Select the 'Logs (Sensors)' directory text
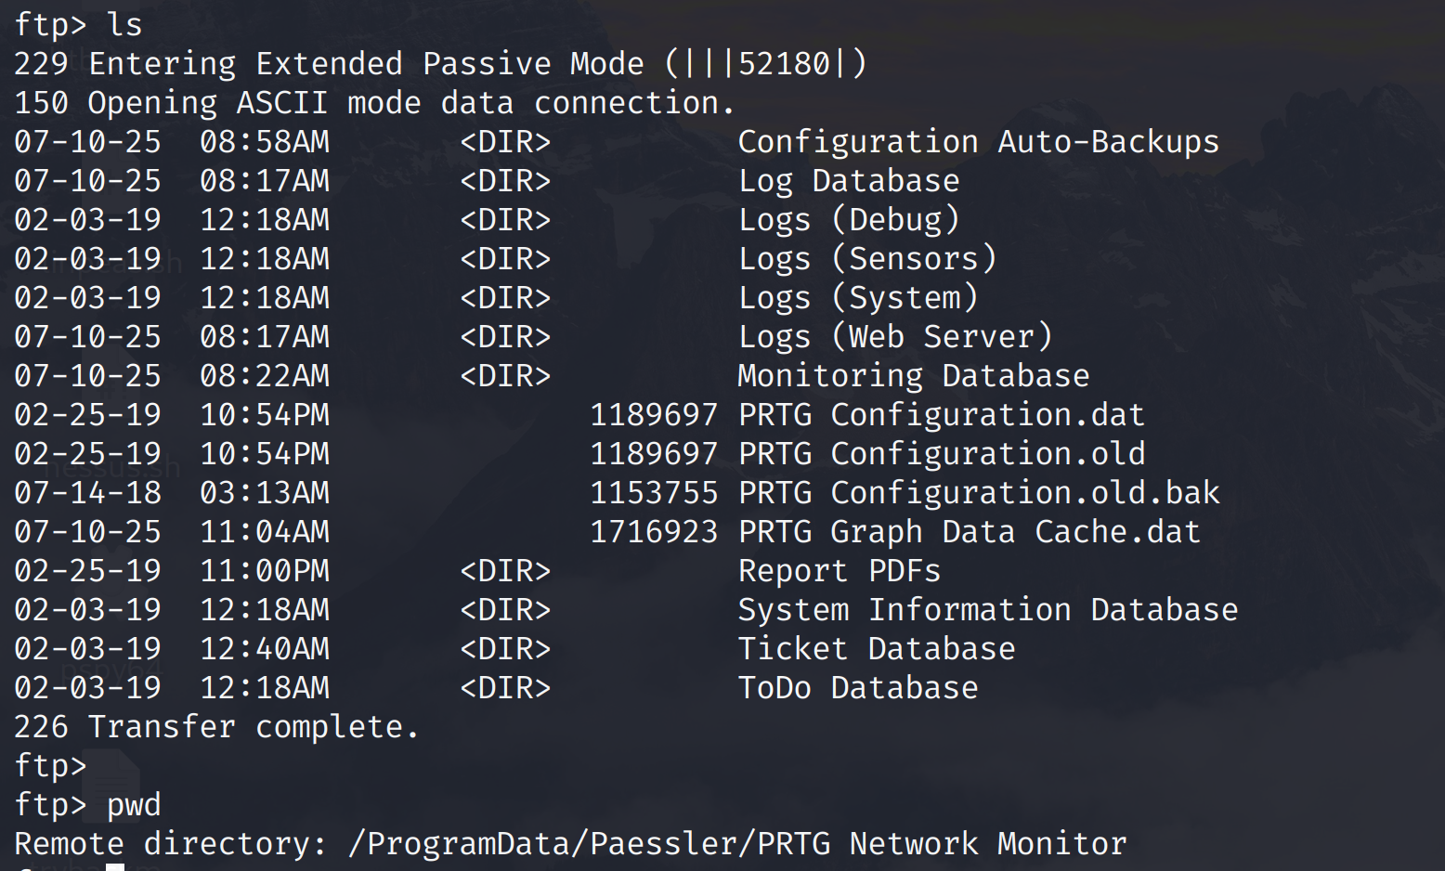Image resolution: width=1445 pixels, height=871 pixels. pyautogui.click(x=867, y=259)
